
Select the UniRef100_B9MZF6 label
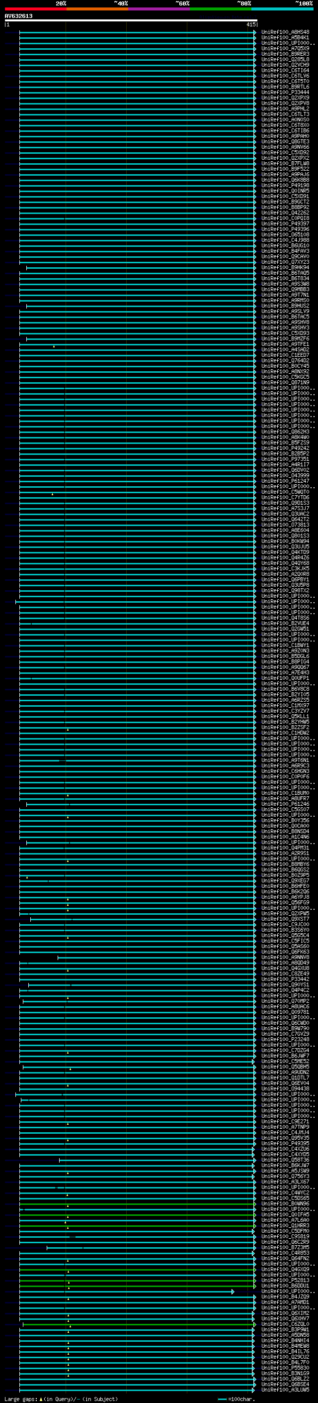(285, 339)
